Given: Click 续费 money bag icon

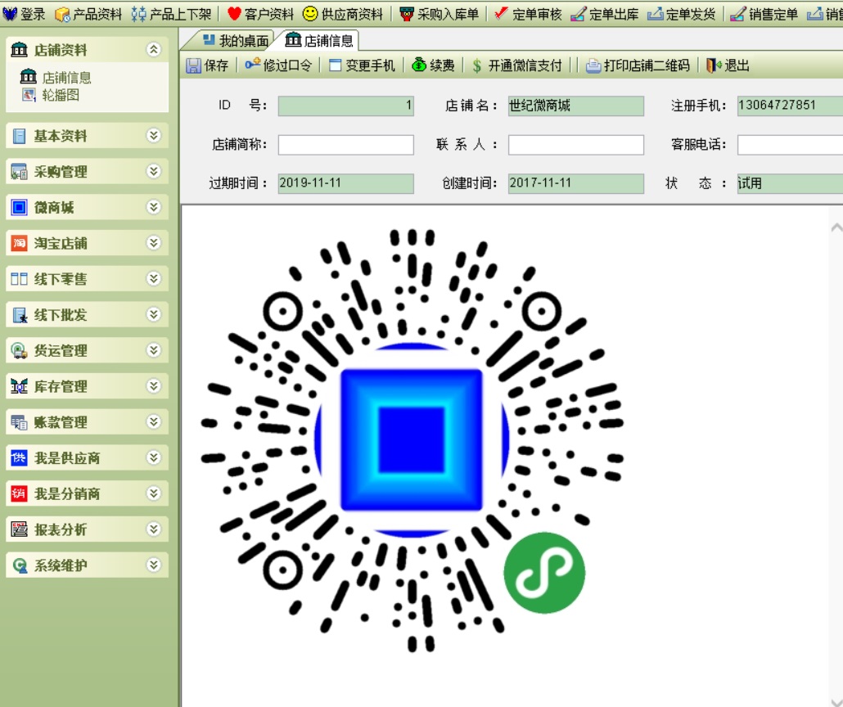Looking at the screenshot, I should click(x=419, y=65).
